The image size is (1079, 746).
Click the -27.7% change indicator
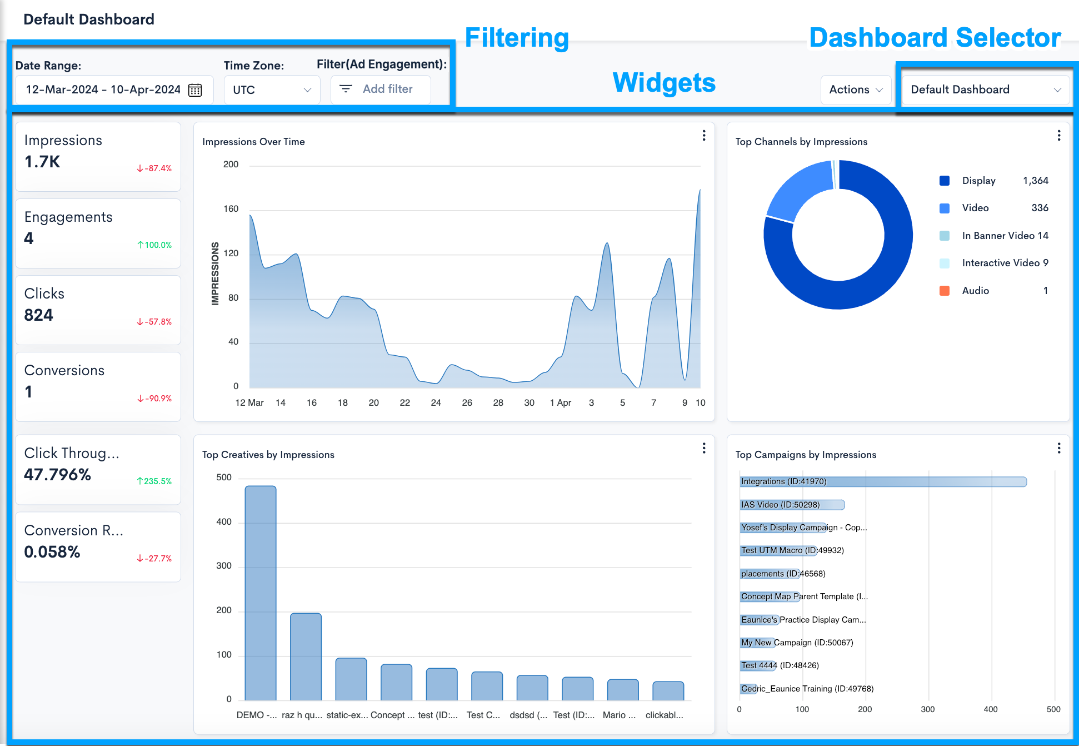coord(154,559)
